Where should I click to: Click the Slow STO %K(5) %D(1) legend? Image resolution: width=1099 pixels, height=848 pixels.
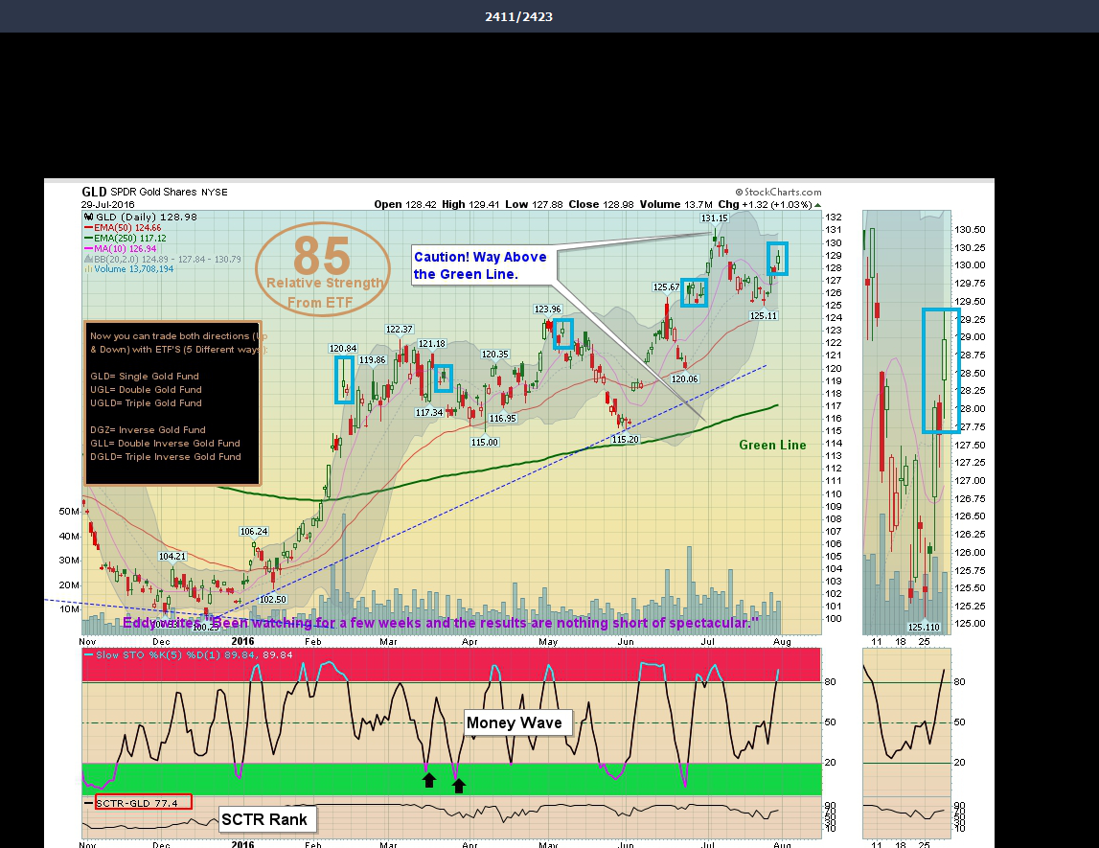pyautogui.click(x=189, y=654)
